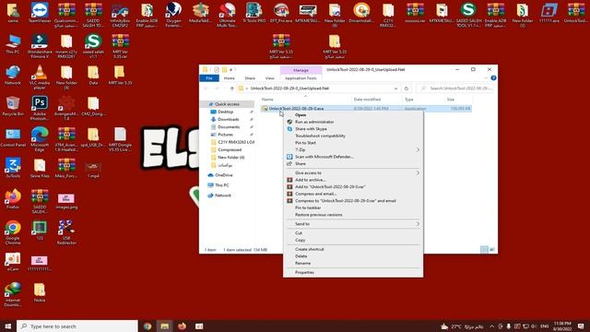The width and height of the screenshot is (590, 332).
Task: Open the DriverInstall desktop icon
Action: (x=361, y=12)
